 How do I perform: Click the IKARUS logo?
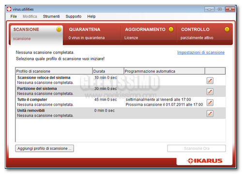tap(205, 161)
